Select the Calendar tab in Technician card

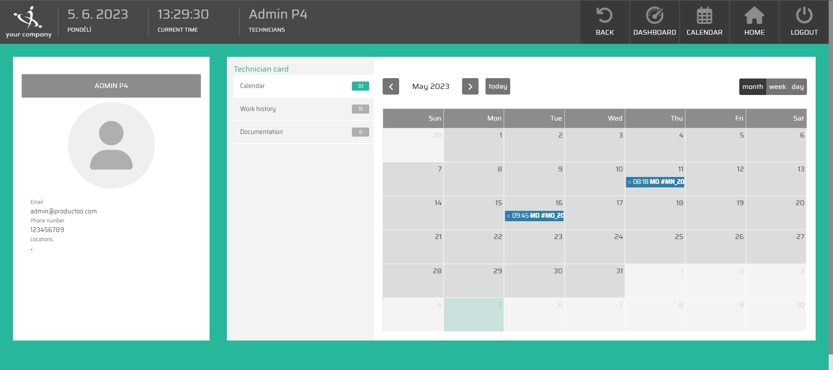click(x=304, y=86)
